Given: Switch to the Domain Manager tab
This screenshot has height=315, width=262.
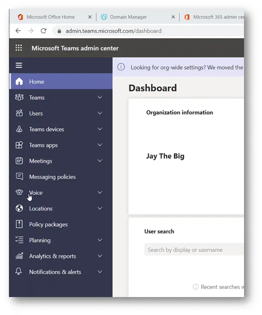Looking at the screenshot, I should coord(128,17).
